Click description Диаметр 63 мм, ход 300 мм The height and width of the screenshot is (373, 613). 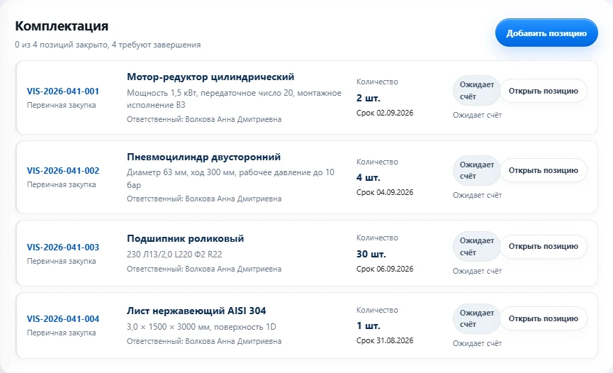tap(230, 179)
